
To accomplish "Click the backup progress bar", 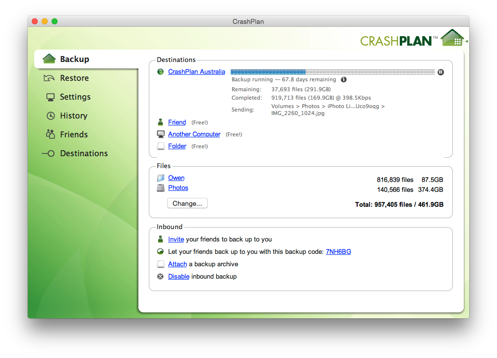I will click(x=333, y=72).
